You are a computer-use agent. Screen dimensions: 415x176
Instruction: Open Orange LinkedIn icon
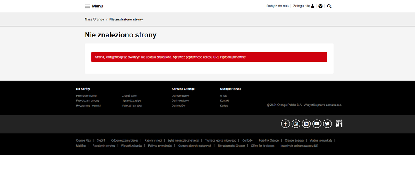point(306,124)
